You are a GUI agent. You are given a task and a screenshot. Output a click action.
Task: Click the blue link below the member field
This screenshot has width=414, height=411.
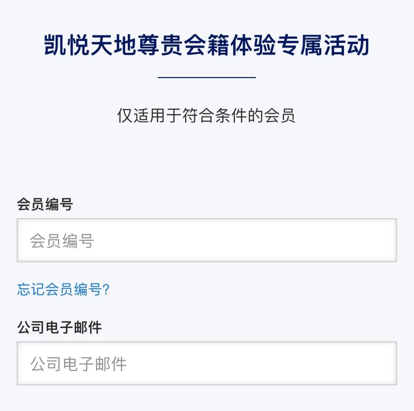pyautogui.click(x=63, y=290)
